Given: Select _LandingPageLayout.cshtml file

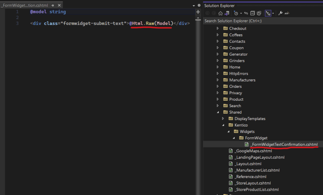Looking at the screenshot, I should (x=259, y=158).
